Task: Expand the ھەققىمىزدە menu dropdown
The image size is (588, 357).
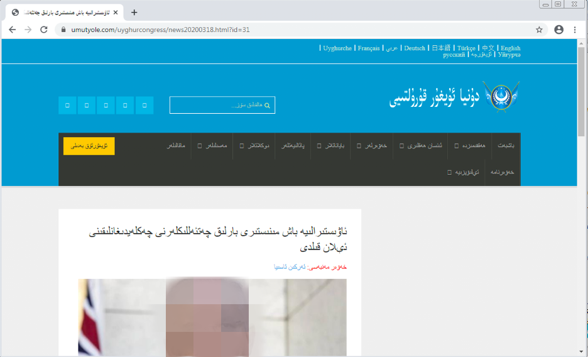Action: pos(469,145)
